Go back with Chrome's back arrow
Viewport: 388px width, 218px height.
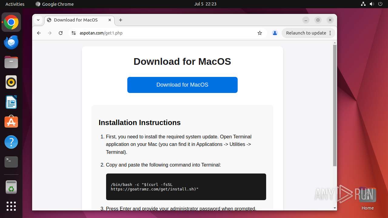click(39, 33)
